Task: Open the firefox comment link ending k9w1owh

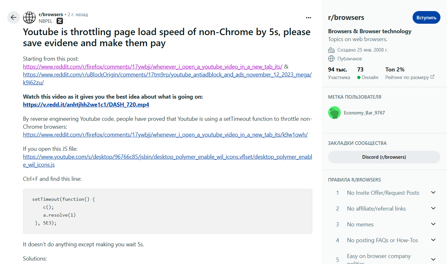Action: coord(165,134)
